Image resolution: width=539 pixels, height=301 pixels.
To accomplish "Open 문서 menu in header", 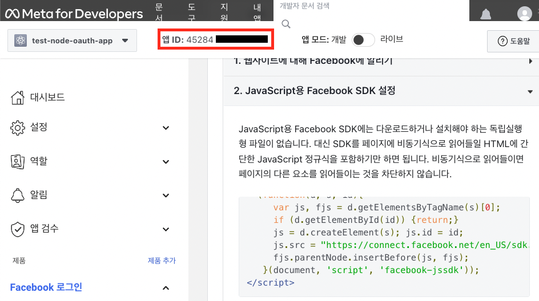I will click(x=159, y=12).
